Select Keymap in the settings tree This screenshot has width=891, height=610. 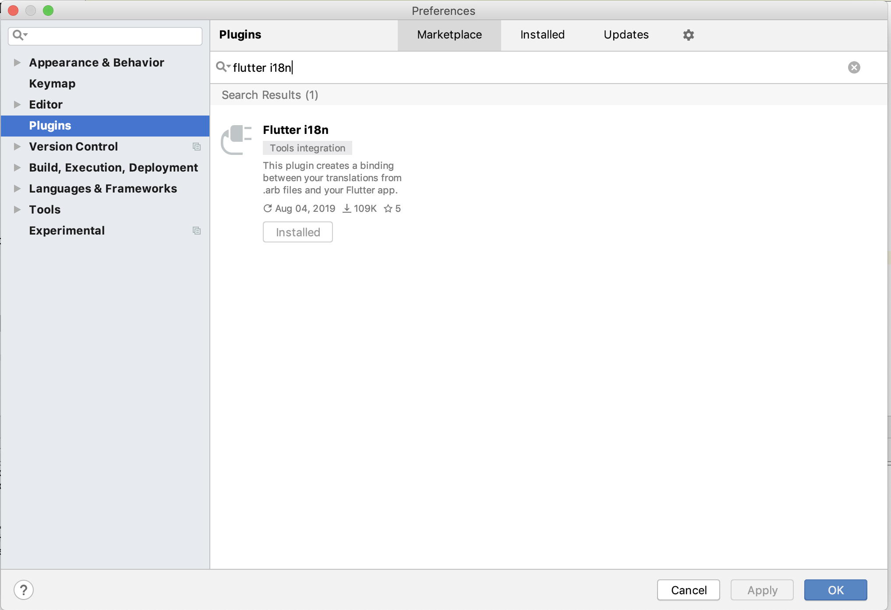click(52, 84)
